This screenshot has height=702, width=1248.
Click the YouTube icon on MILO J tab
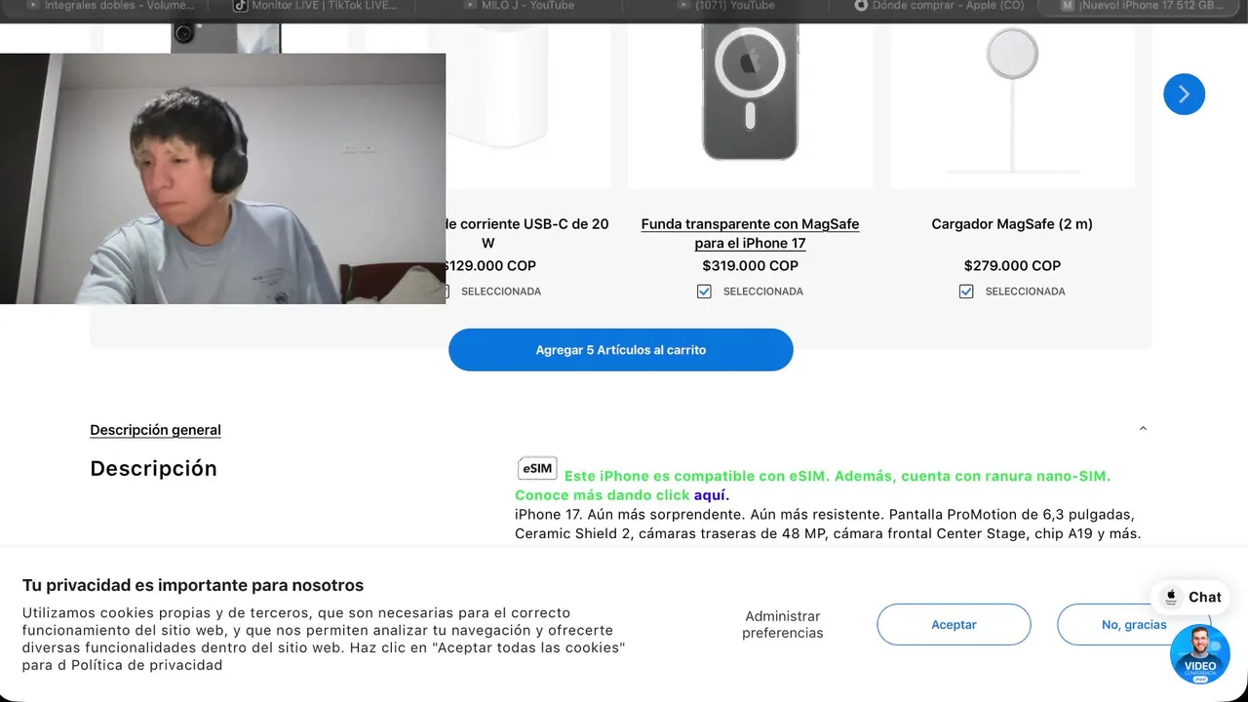471,6
